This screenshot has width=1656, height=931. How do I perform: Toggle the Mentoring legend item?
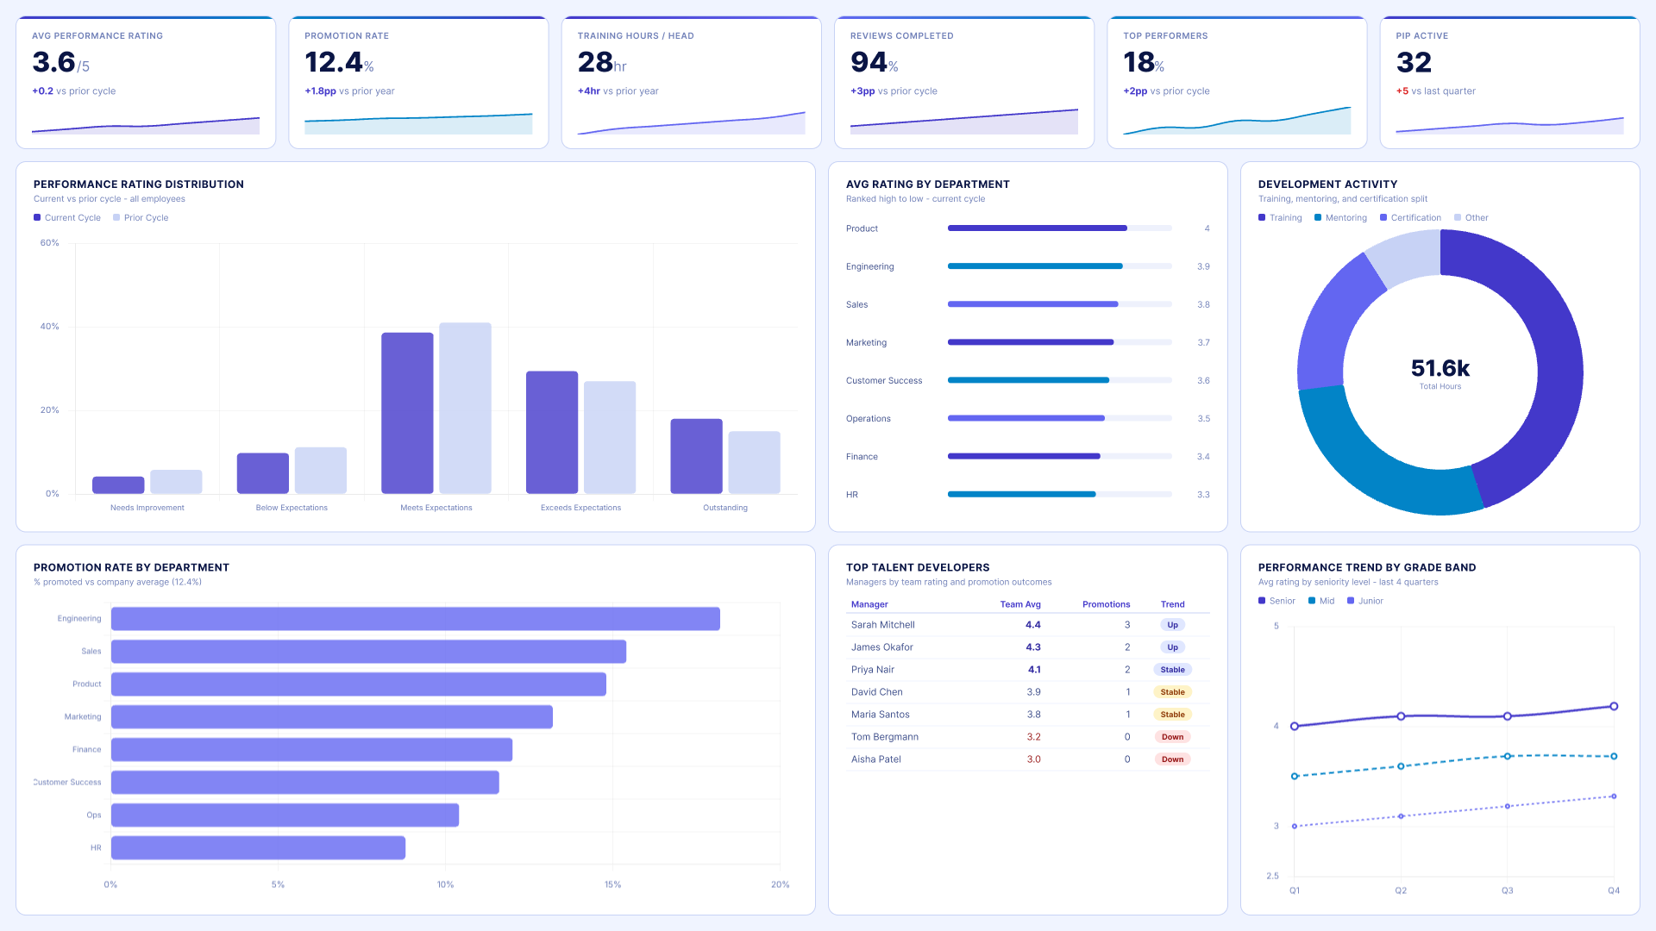tap(1340, 218)
